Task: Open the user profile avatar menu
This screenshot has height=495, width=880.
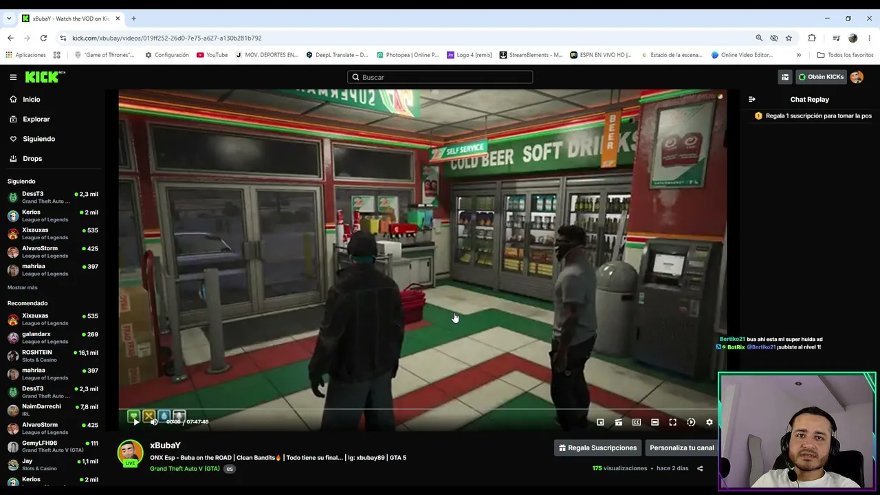Action: click(x=857, y=77)
